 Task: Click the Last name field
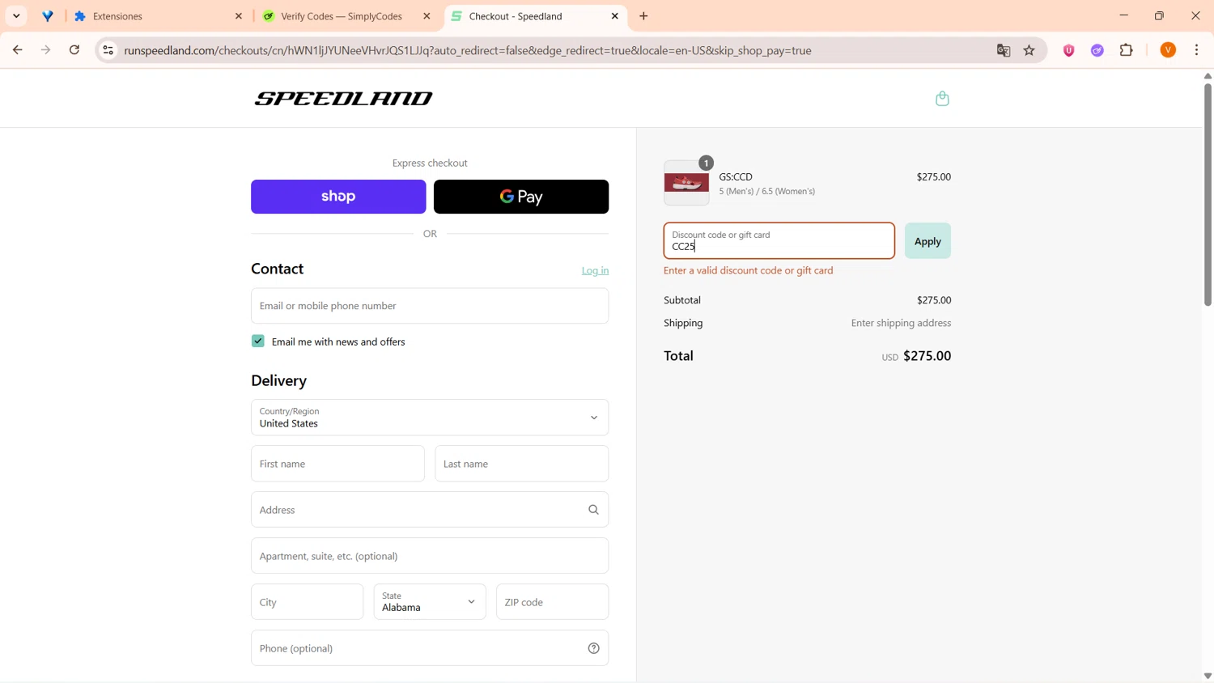[522, 464]
